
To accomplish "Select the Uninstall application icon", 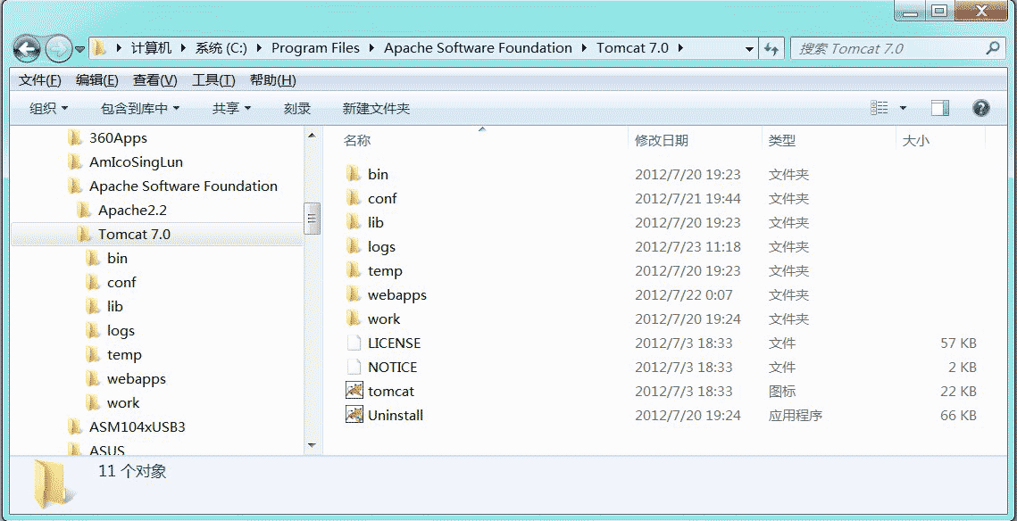I will click(354, 415).
